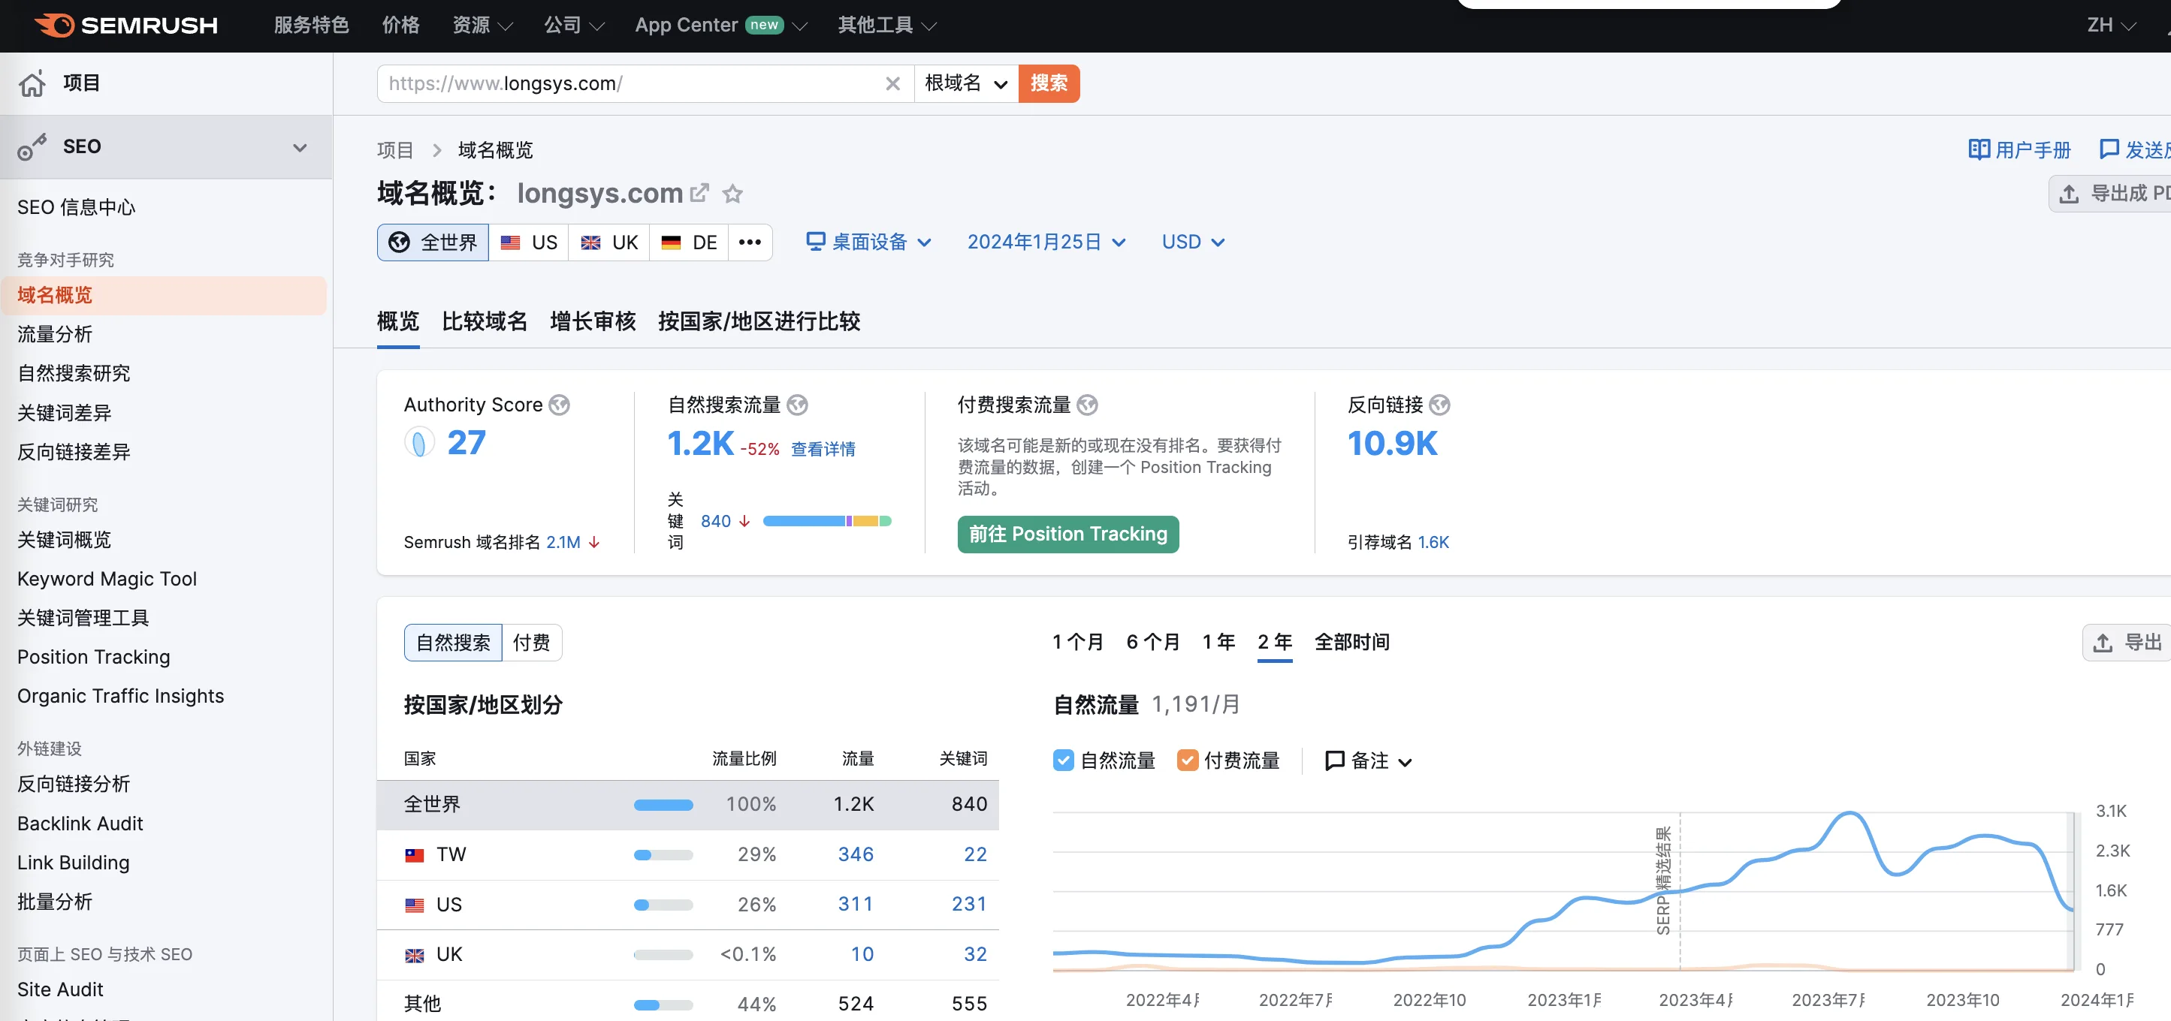The image size is (2171, 1021).
Task: Switch to the 增长审核 tab
Action: 593,321
